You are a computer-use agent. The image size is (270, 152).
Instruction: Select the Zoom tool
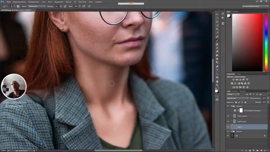pos(217,85)
